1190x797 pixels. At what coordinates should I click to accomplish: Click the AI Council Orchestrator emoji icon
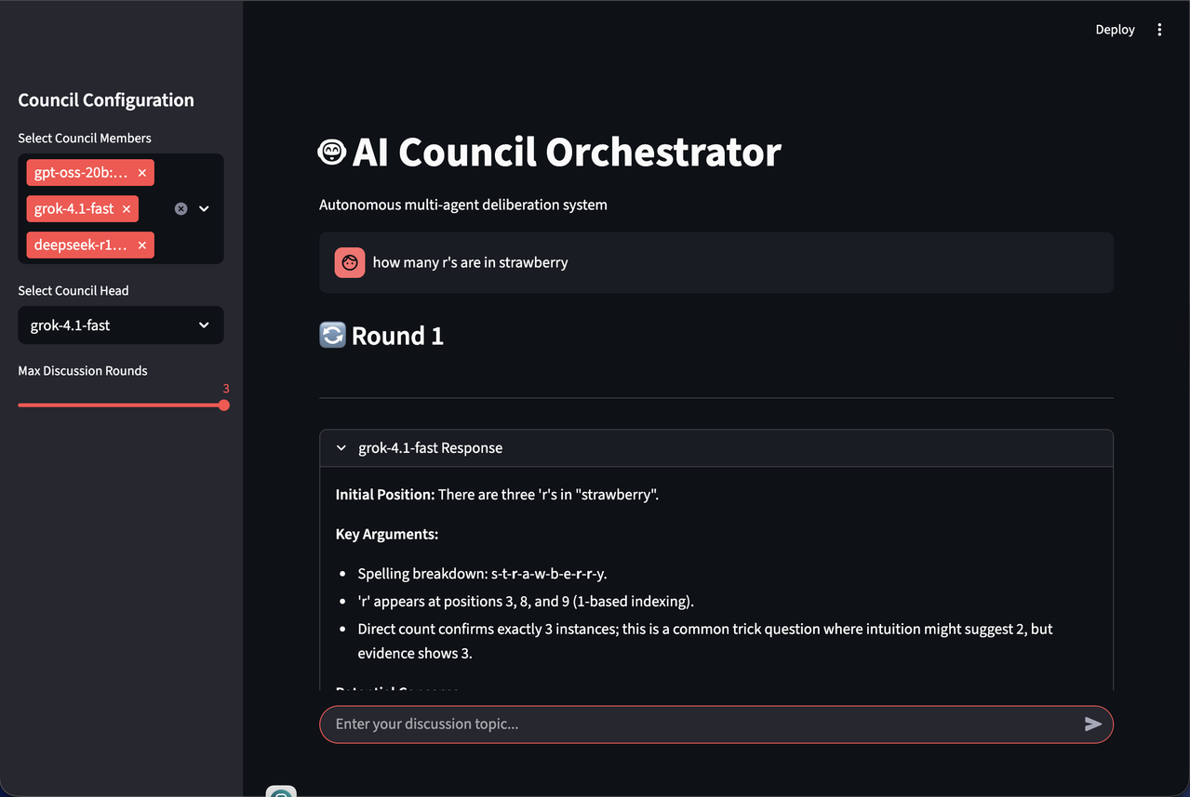332,152
